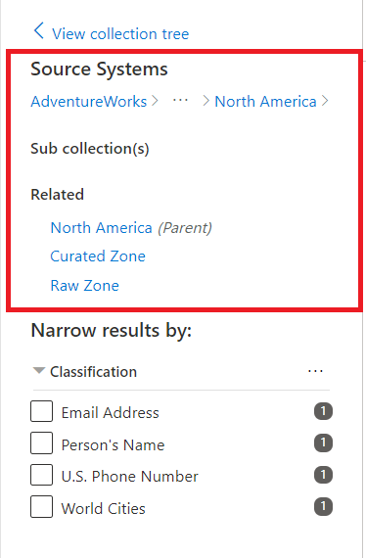
Task: Open the Classification more options ellipsis
Action: [315, 372]
